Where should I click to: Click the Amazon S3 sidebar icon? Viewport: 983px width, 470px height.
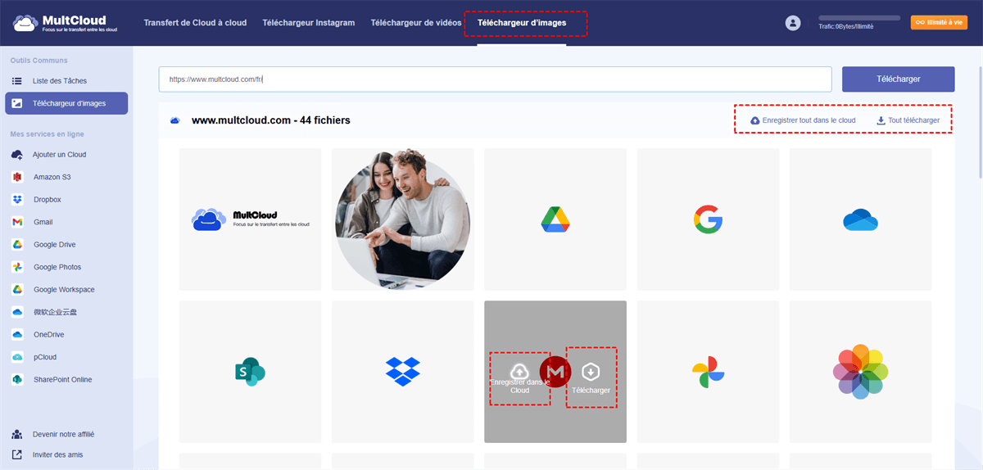pyautogui.click(x=16, y=177)
